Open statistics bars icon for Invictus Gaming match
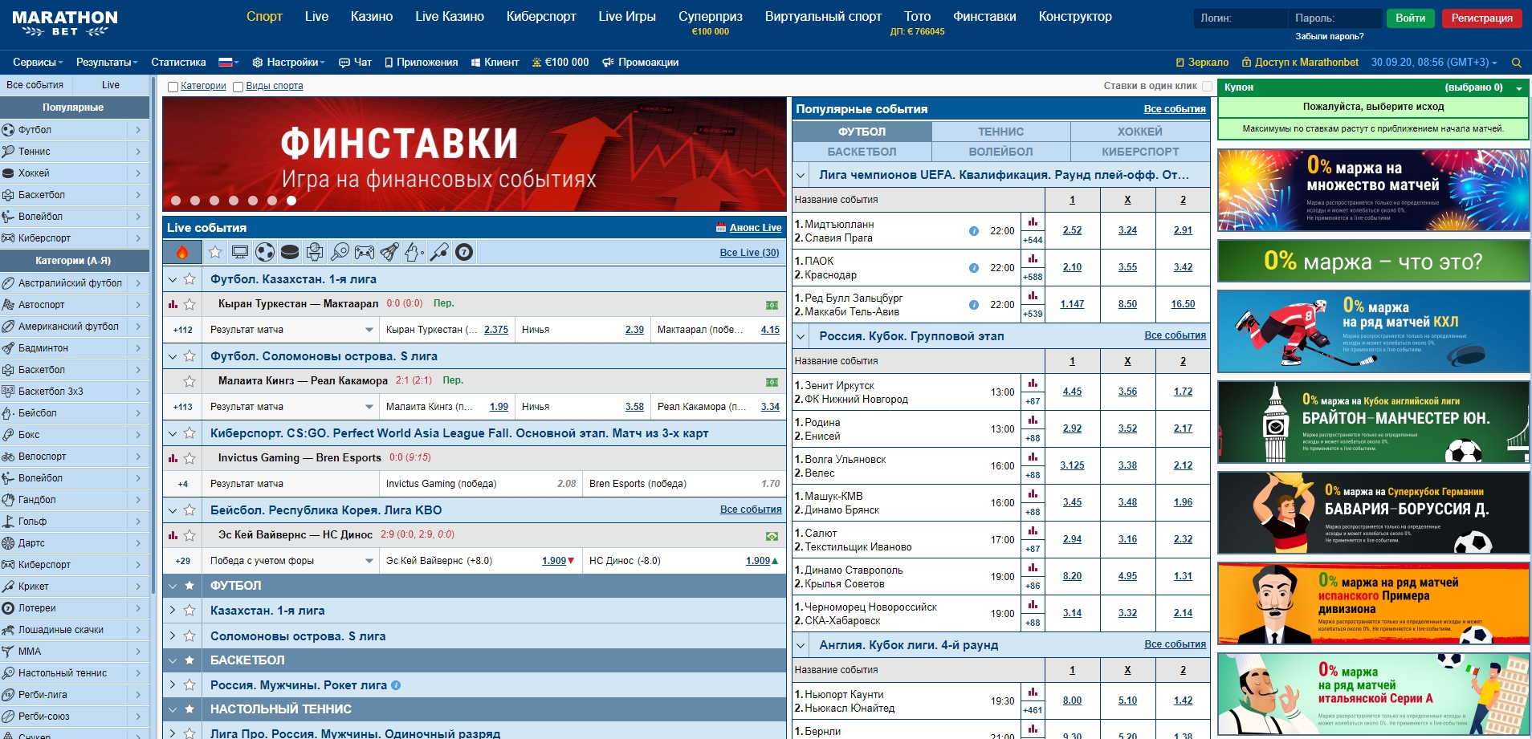The width and height of the screenshot is (1532, 739). (x=173, y=458)
